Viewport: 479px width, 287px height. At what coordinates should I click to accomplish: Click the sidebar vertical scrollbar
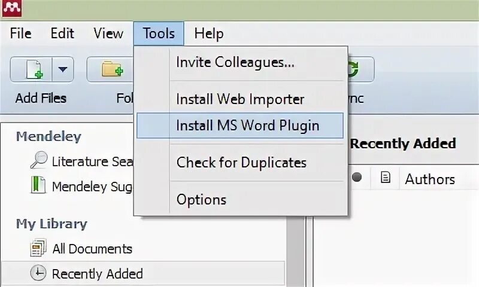[296, 252]
